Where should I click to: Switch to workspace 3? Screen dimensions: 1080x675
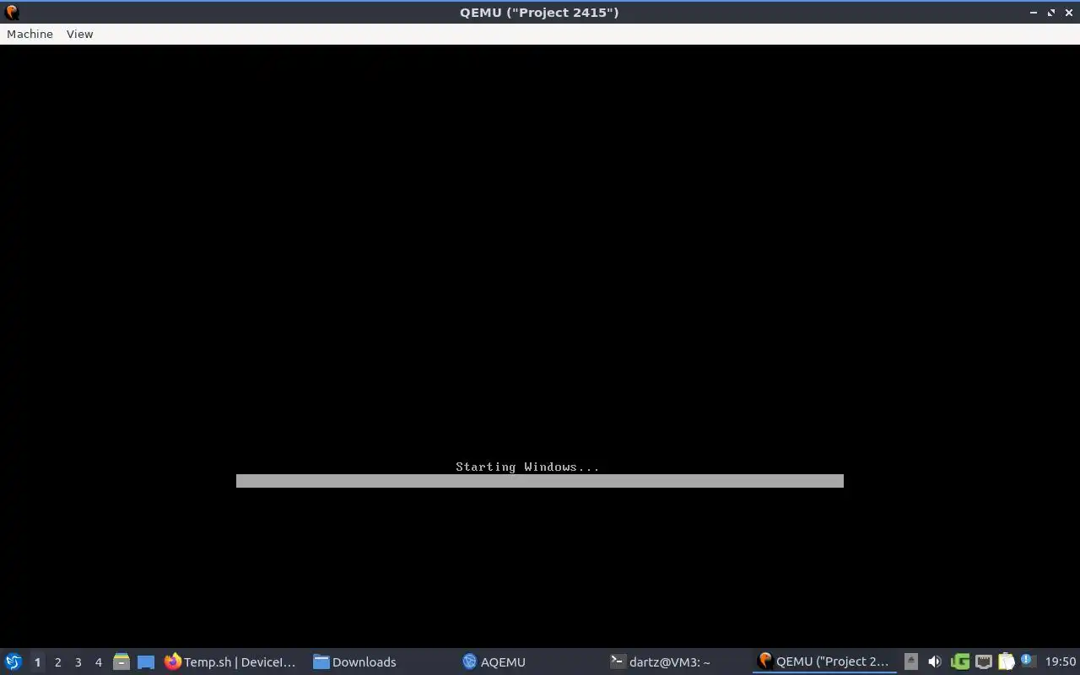[78, 662]
